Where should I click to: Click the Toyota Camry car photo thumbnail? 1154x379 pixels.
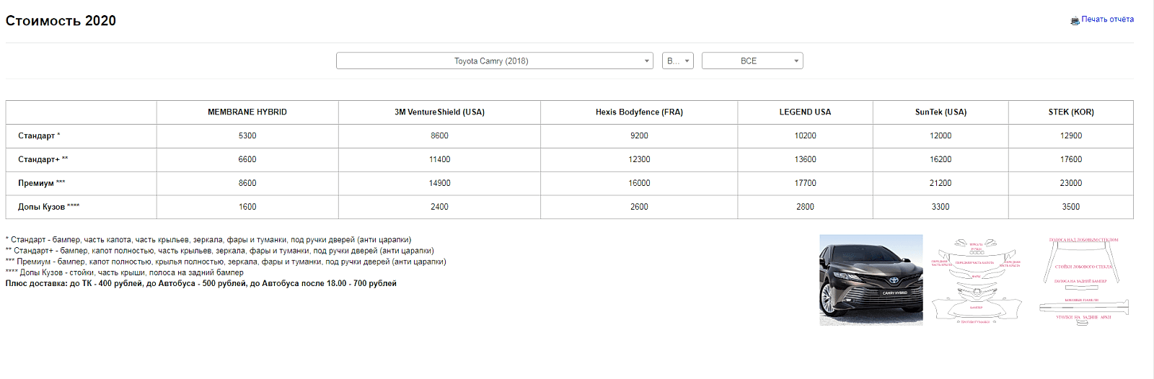point(871,280)
